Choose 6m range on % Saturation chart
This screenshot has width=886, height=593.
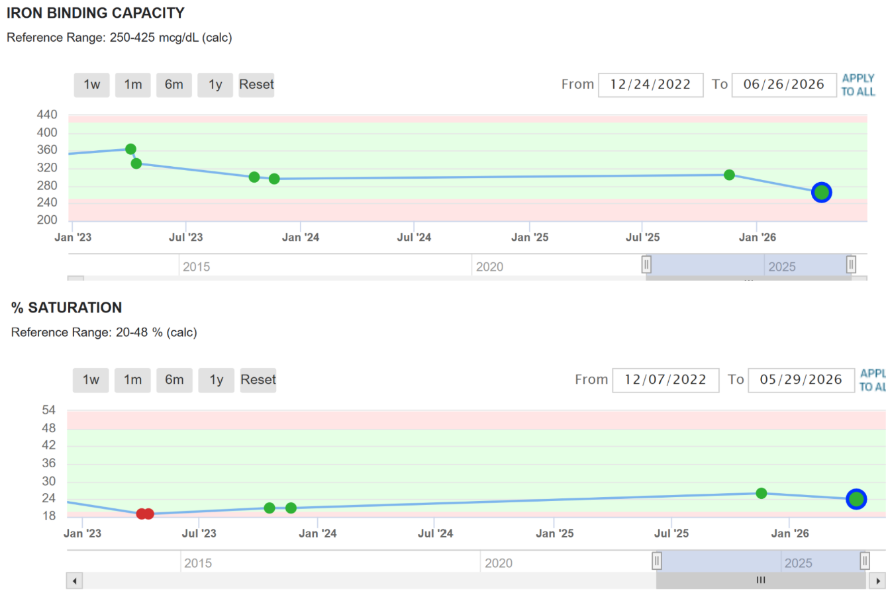pos(174,380)
